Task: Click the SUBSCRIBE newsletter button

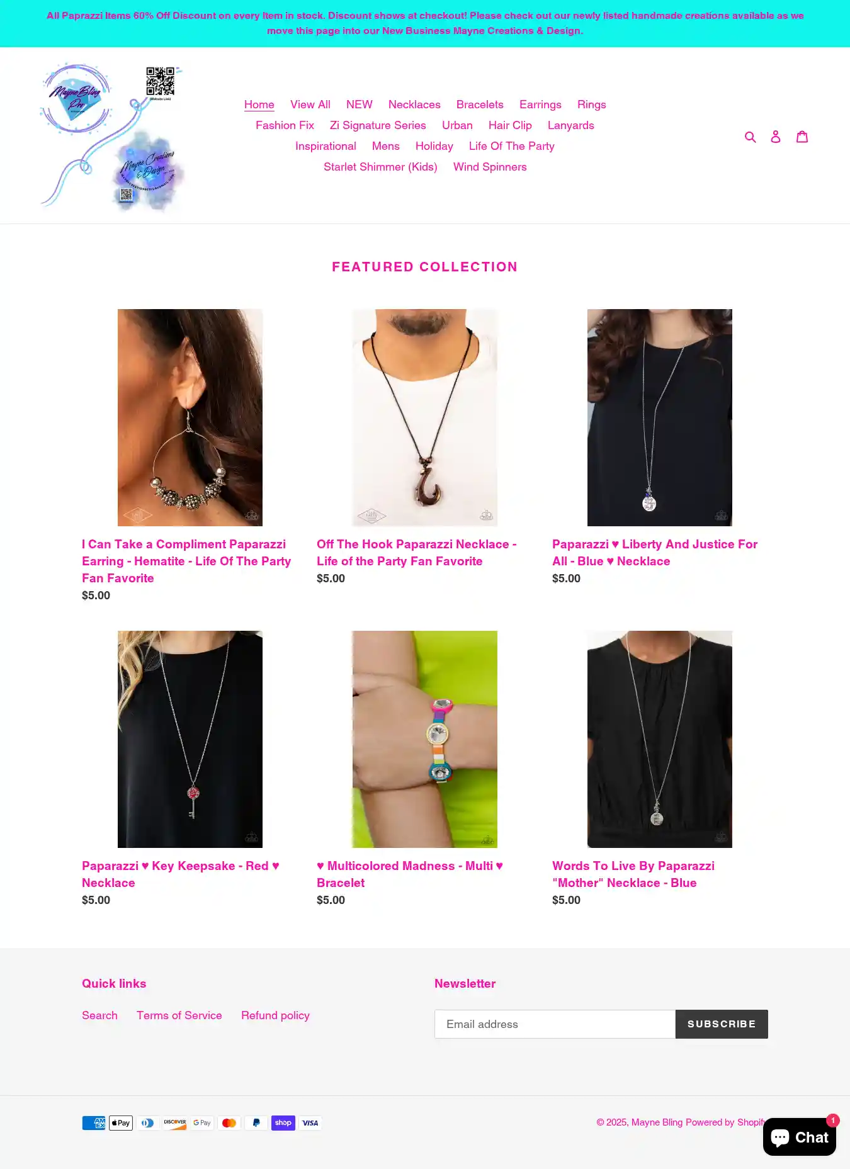Action: pos(722,1024)
